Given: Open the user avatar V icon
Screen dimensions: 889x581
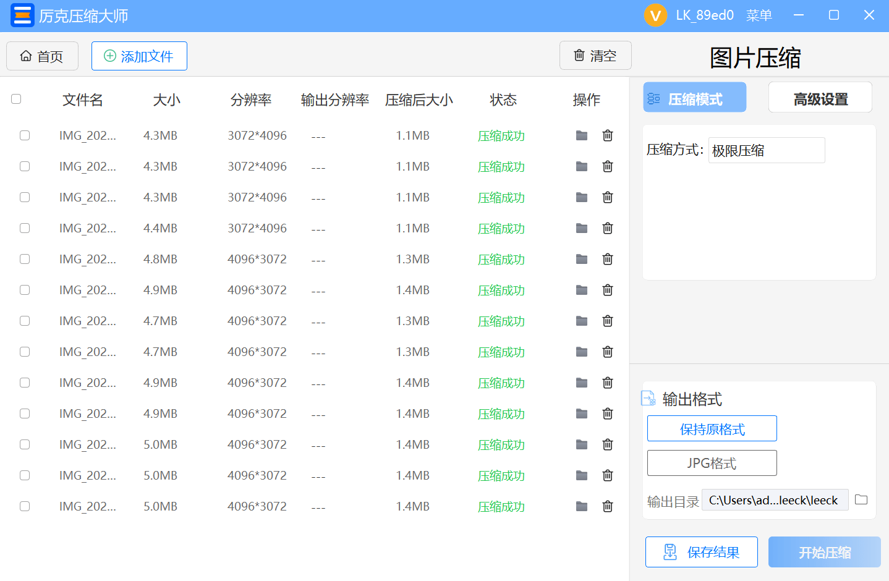Looking at the screenshot, I should 655,15.
